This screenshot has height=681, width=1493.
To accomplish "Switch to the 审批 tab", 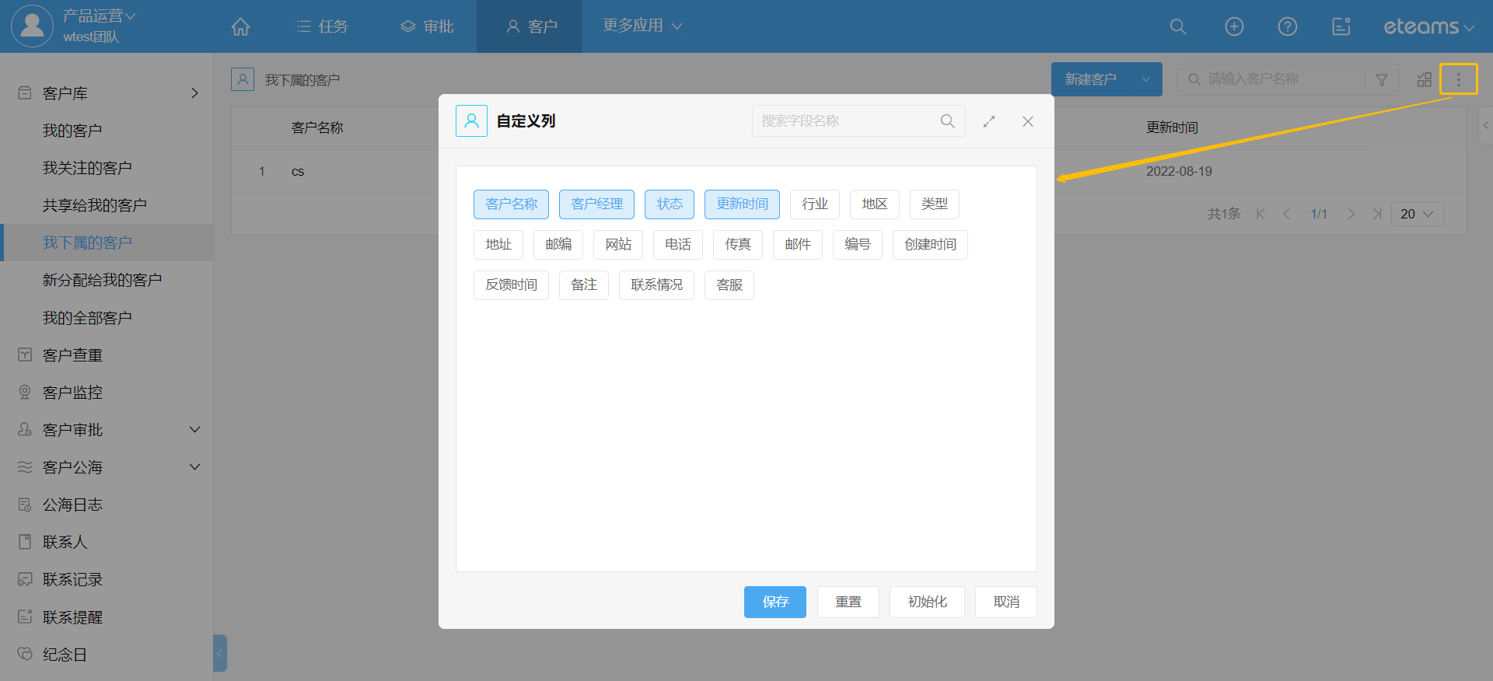I will (428, 26).
